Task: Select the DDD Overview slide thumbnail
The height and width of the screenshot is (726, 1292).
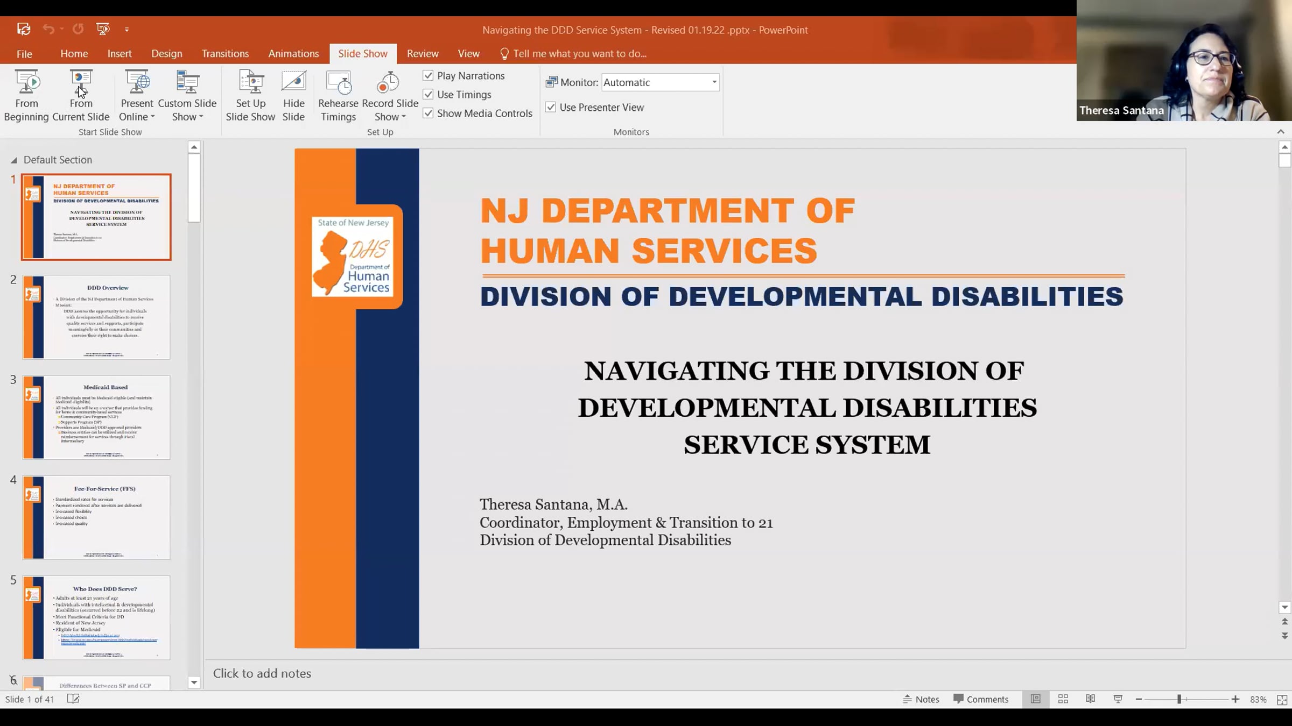Action: tap(96, 317)
